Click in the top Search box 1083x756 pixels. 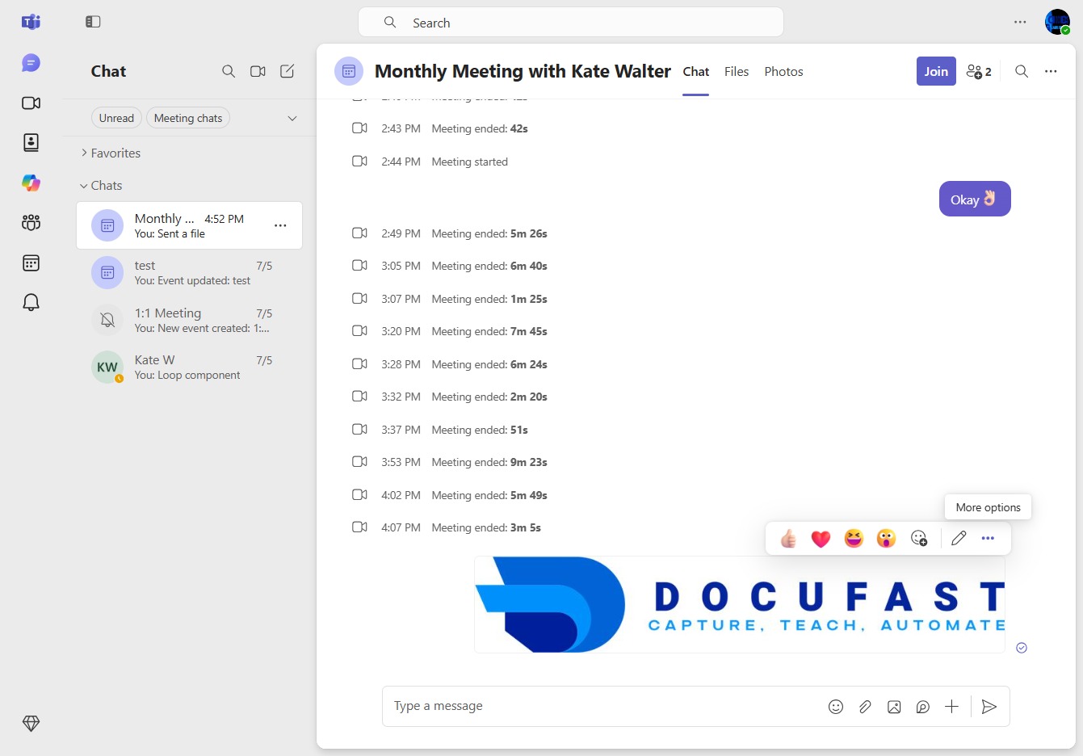click(571, 23)
